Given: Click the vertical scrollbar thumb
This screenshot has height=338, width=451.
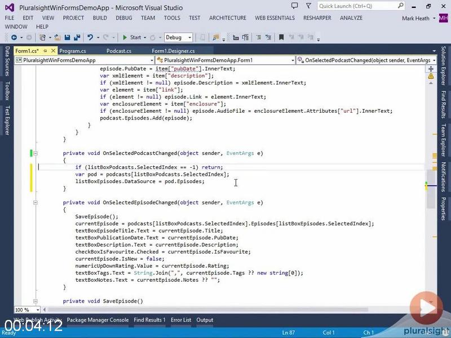Looking at the screenshot, I should click(431, 189).
